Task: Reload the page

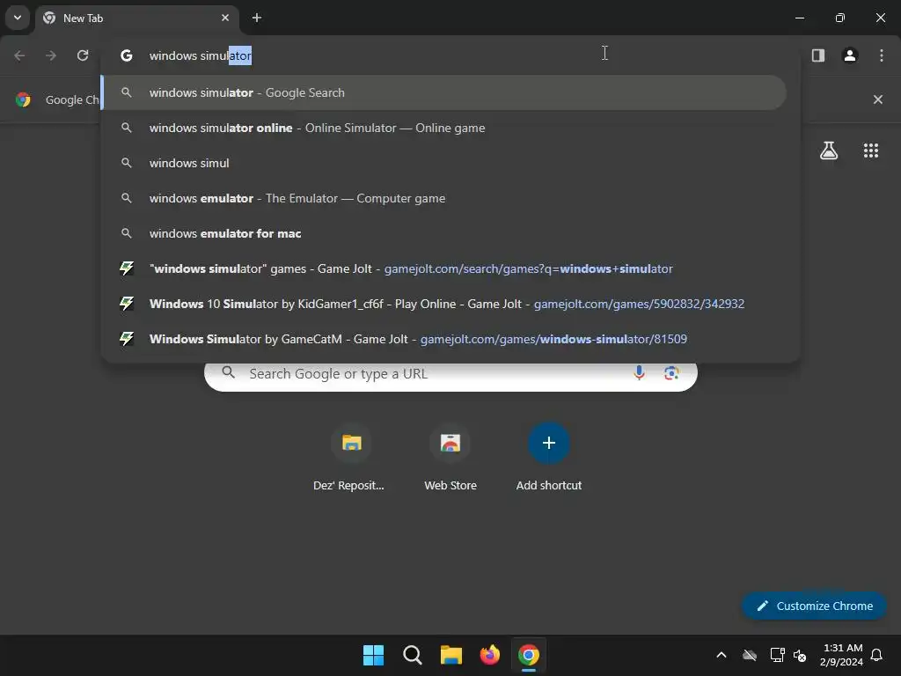Action: click(x=83, y=55)
